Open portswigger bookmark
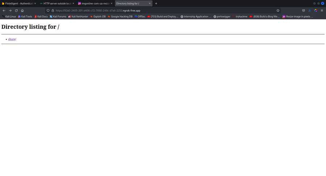 (222, 17)
